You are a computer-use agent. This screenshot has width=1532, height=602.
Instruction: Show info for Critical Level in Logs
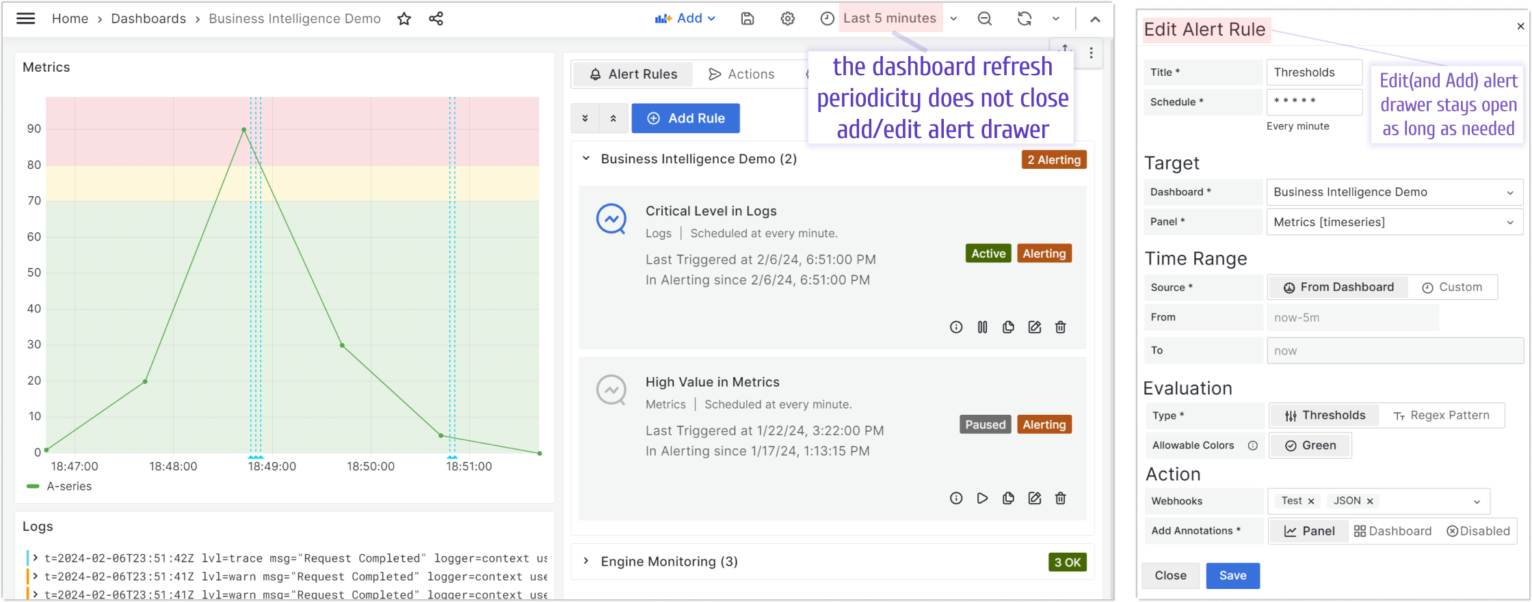pyautogui.click(x=956, y=327)
